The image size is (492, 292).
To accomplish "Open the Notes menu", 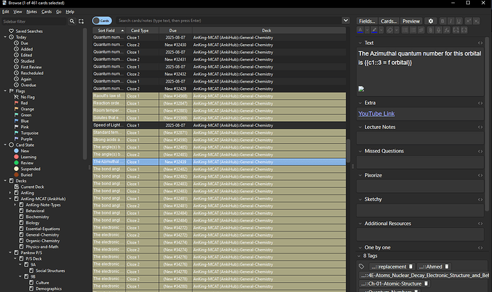I will click(x=31, y=12).
